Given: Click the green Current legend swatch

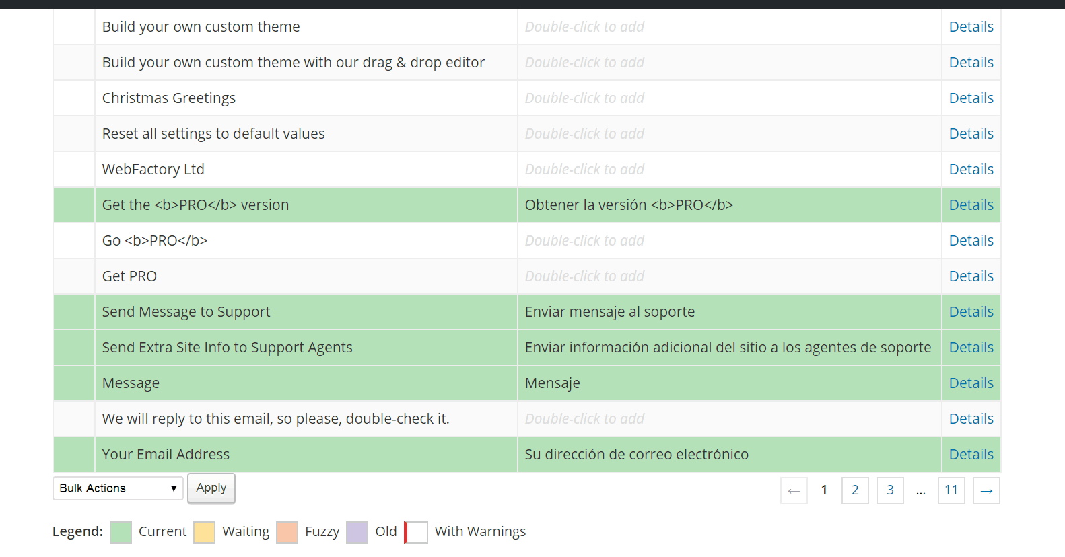Looking at the screenshot, I should tap(120, 531).
